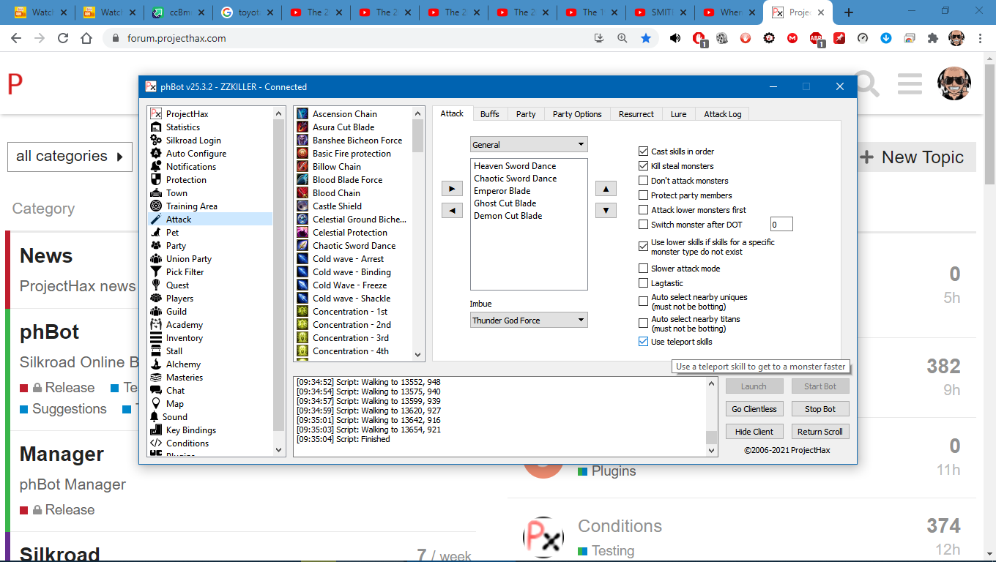
Task: Toggle Protect party members checkbox
Action: [644, 195]
